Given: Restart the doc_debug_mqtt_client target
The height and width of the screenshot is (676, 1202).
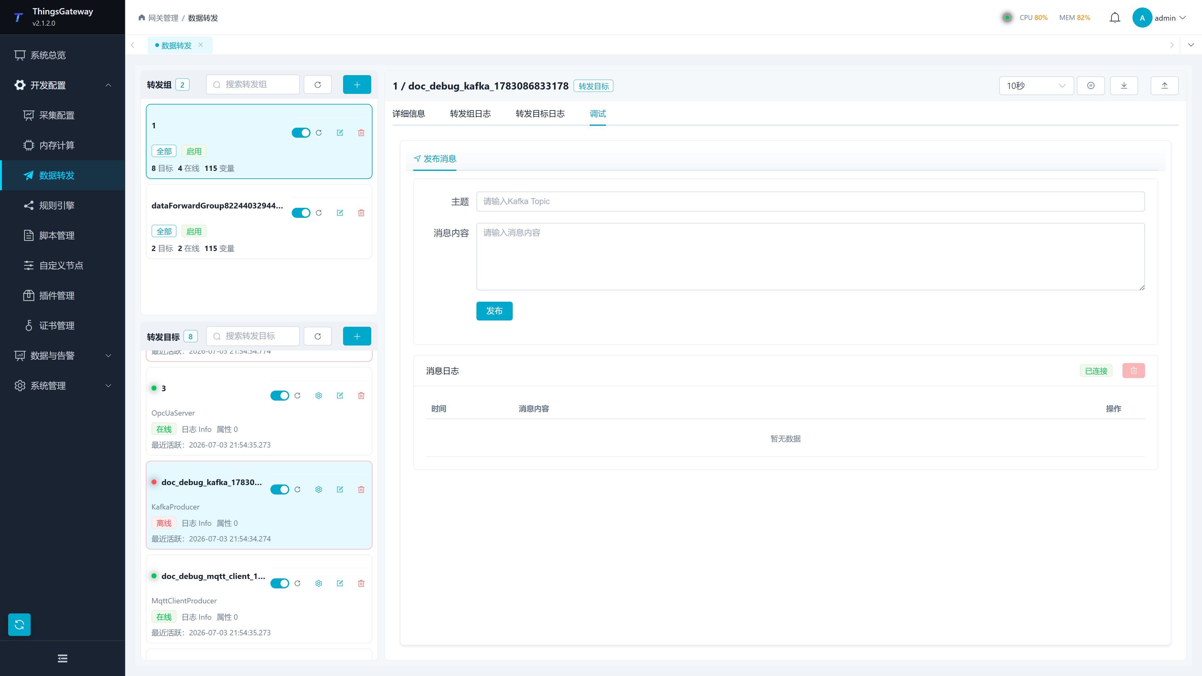Looking at the screenshot, I should point(297,583).
